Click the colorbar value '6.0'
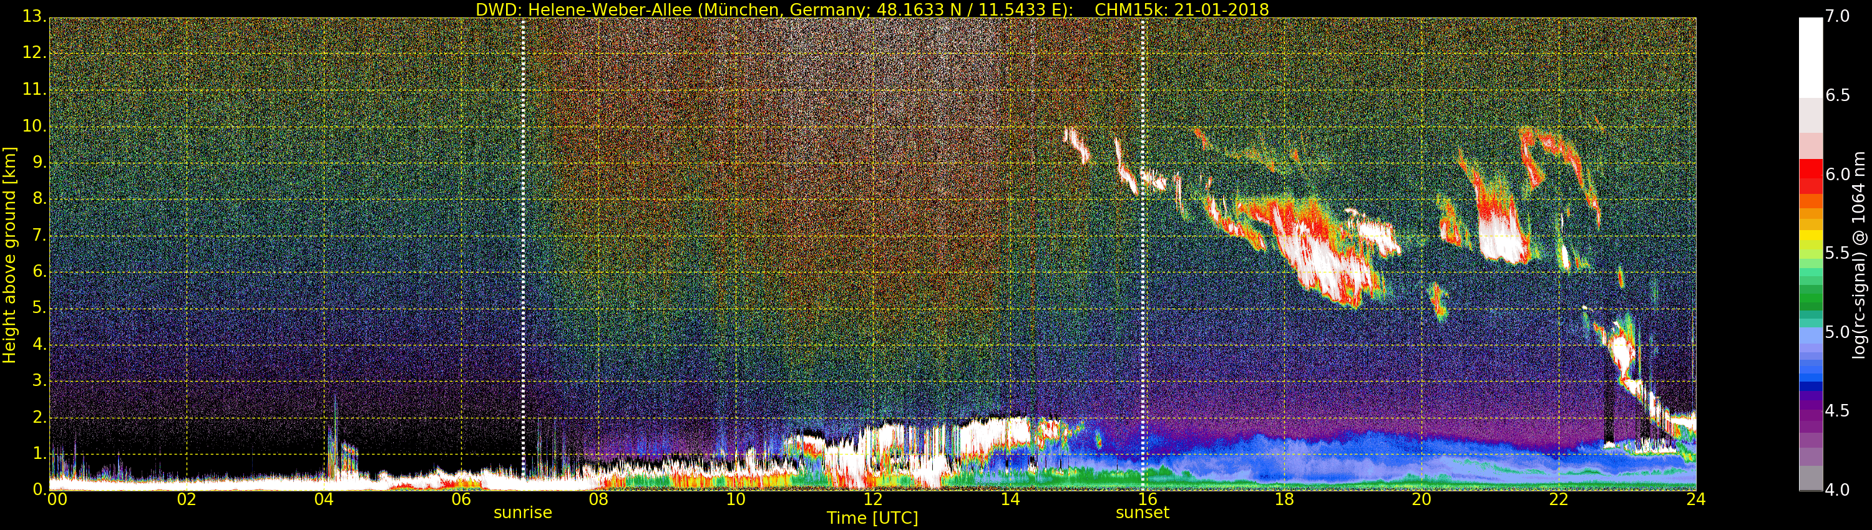Image resolution: width=1872 pixels, height=530 pixels. 1838,174
